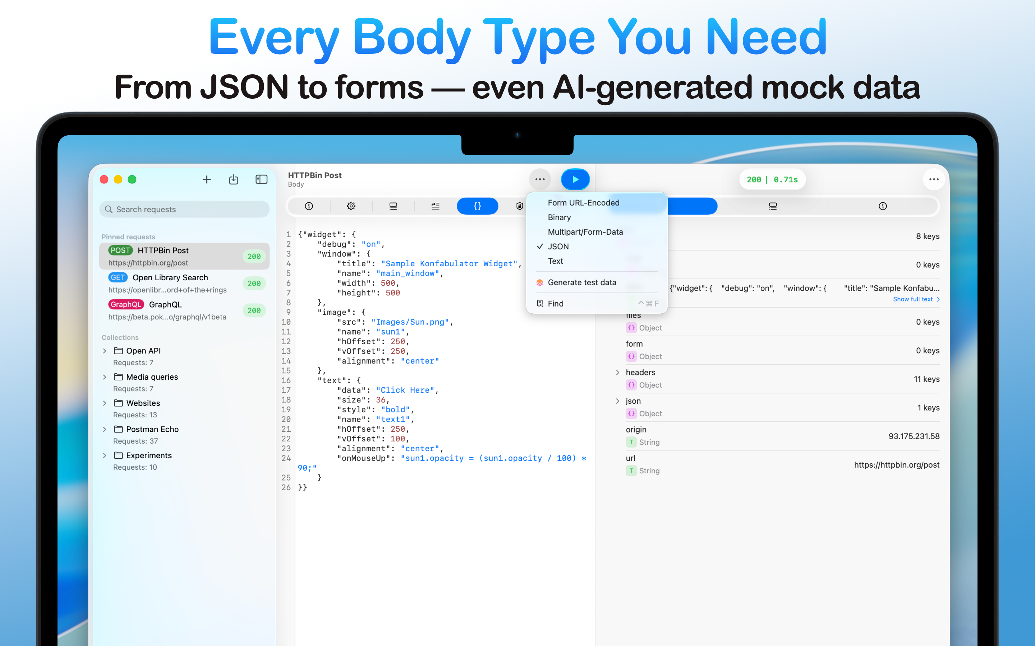Expand the Postman Echo collection
The image size is (1035, 646).
coord(105,429)
